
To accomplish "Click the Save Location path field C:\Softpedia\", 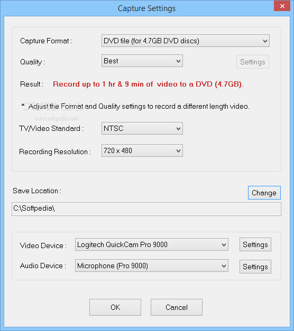I will (146, 209).
